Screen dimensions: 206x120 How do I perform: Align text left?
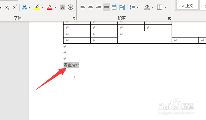[83, 7]
